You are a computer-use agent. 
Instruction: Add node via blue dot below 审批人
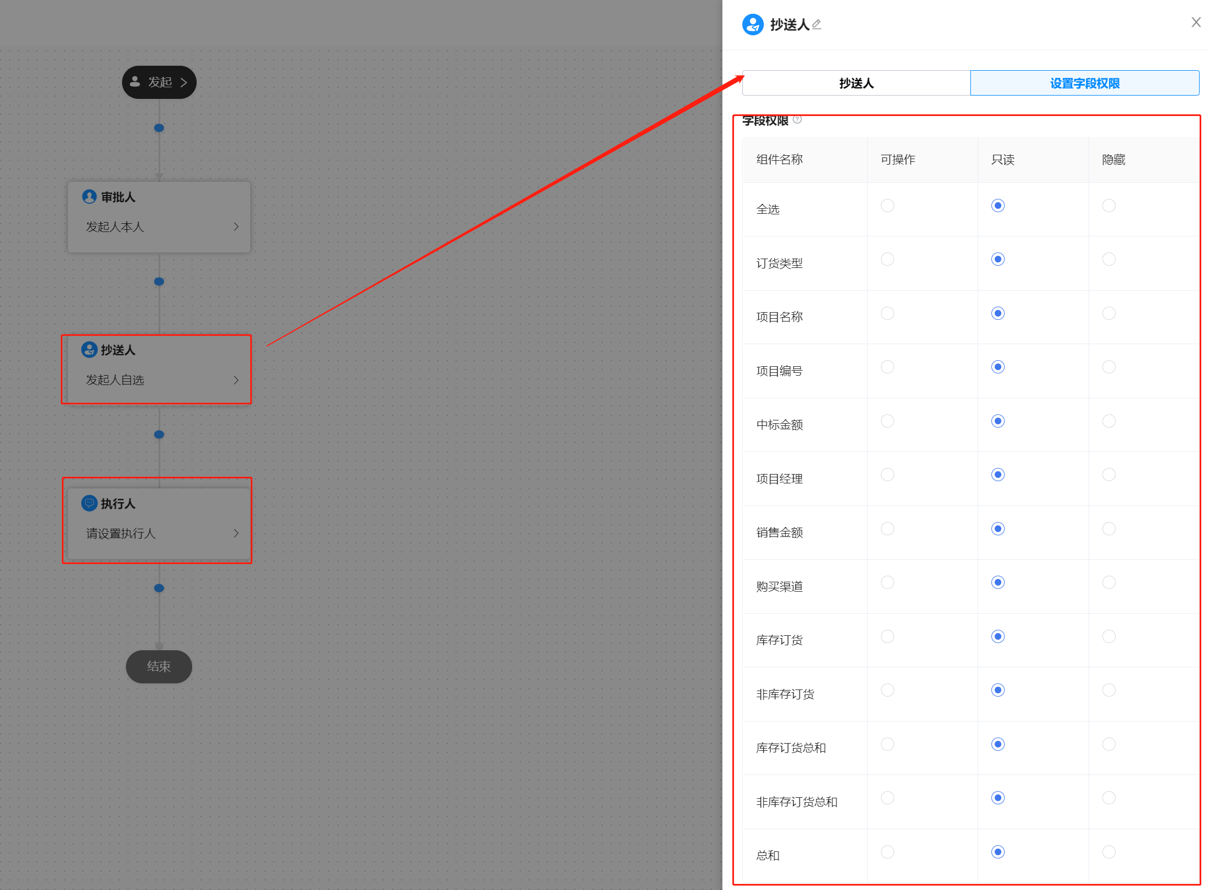(x=159, y=282)
